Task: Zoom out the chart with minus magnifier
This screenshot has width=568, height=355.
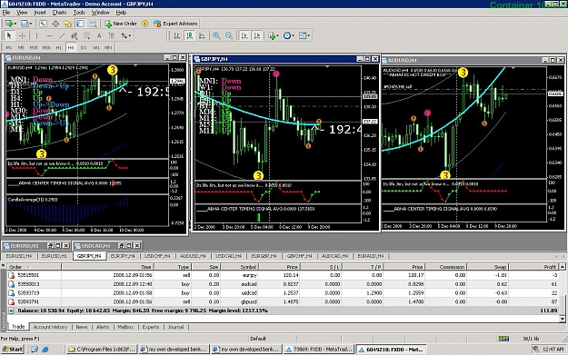Action: click(229, 35)
